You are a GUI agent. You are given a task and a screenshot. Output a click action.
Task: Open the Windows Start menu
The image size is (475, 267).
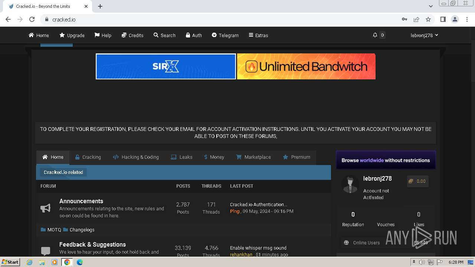10,262
